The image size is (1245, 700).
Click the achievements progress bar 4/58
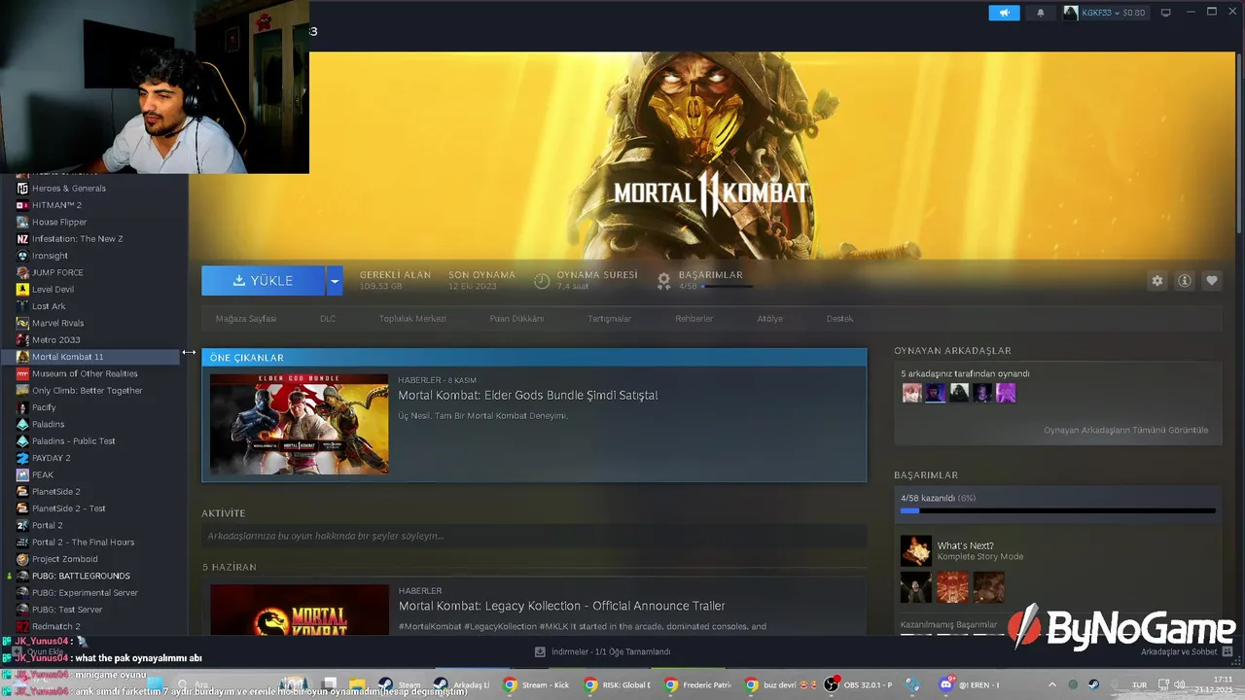point(1057,510)
